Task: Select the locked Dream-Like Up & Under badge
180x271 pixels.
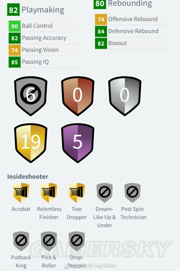Action: 104,193
